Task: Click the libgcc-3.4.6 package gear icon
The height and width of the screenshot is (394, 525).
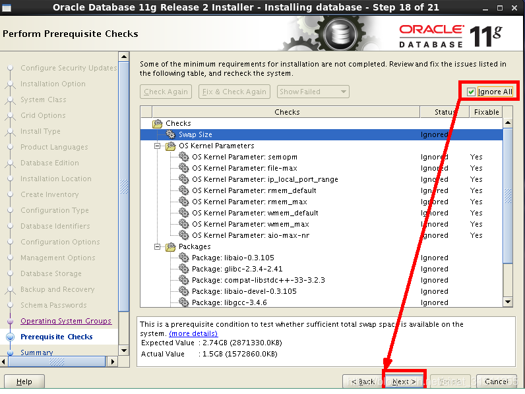Action: (x=184, y=302)
